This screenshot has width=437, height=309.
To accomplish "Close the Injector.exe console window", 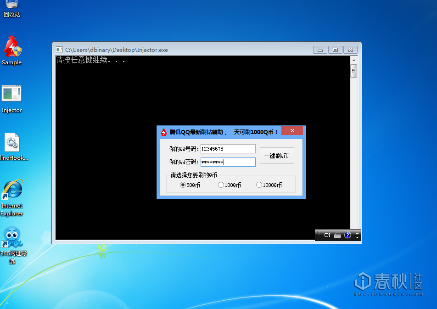I will click(x=350, y=50).
